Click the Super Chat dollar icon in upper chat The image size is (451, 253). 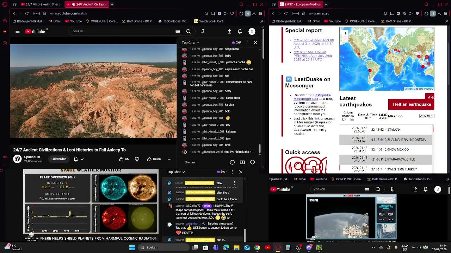pyautogui.click(x=242, y=162)
